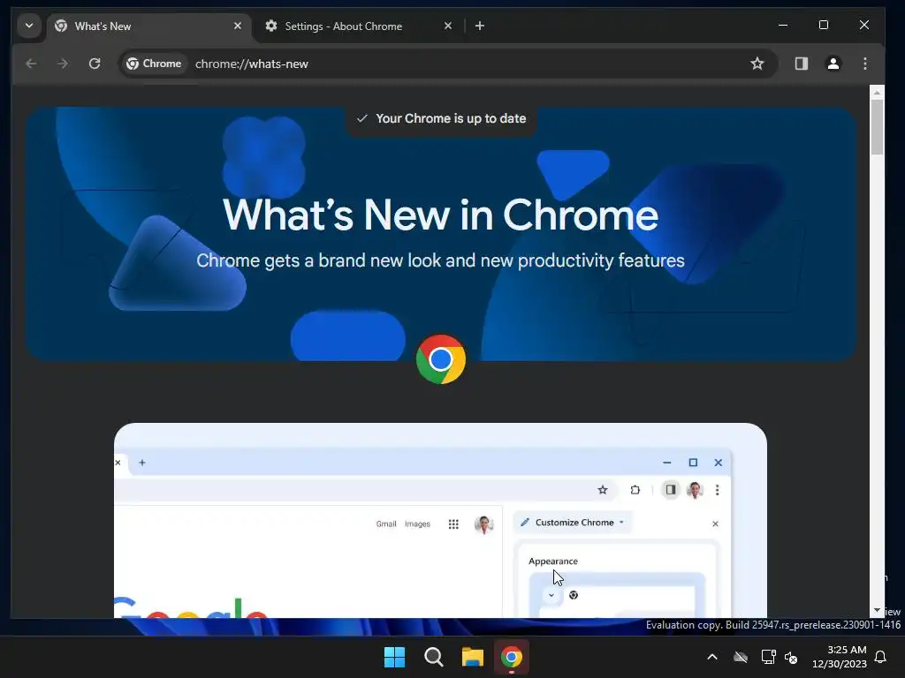Click the Images link in preview
The image size is (905, 678).
tap(417, 524)
